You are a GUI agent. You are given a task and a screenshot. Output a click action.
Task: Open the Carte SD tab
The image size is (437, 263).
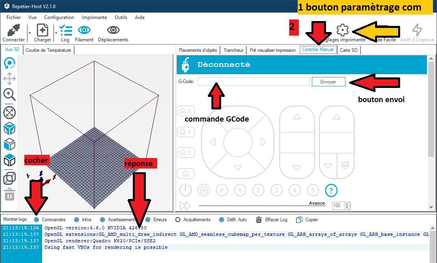click(x=349, y=50)
